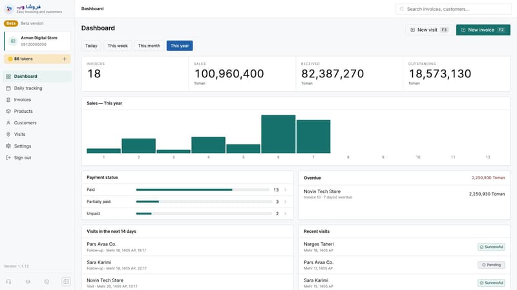This screenshot has width=517, height=290.
Task: Collapse the sidebar with the panel icon
Action: tap(66, 282)
